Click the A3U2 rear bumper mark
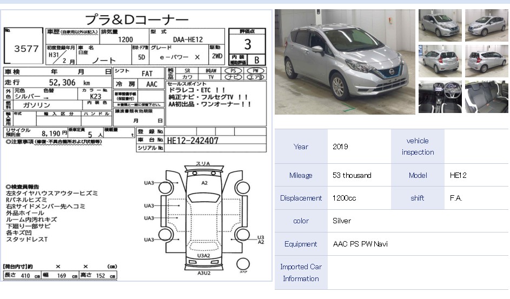The image size is (510, 299). [204, 273]
